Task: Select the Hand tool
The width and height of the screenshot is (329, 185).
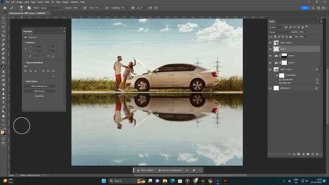Action: coord(3,116)
